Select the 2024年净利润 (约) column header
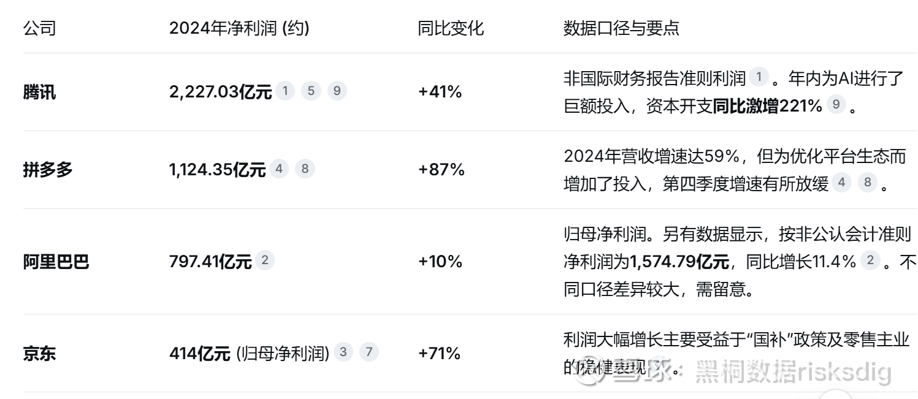Viewport: 918px width, 399px height. pos(239,28)
